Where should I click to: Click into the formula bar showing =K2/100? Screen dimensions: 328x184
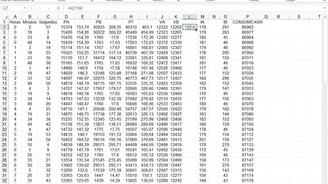tap(194, 8)
